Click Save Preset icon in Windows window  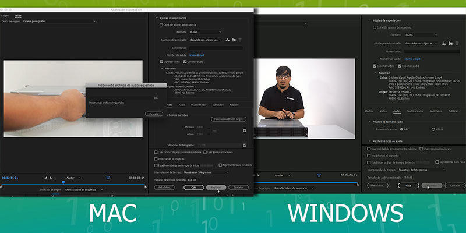[x=444, y=43]
